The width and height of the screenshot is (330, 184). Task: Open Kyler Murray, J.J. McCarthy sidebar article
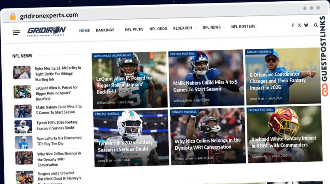pos(58,74)
